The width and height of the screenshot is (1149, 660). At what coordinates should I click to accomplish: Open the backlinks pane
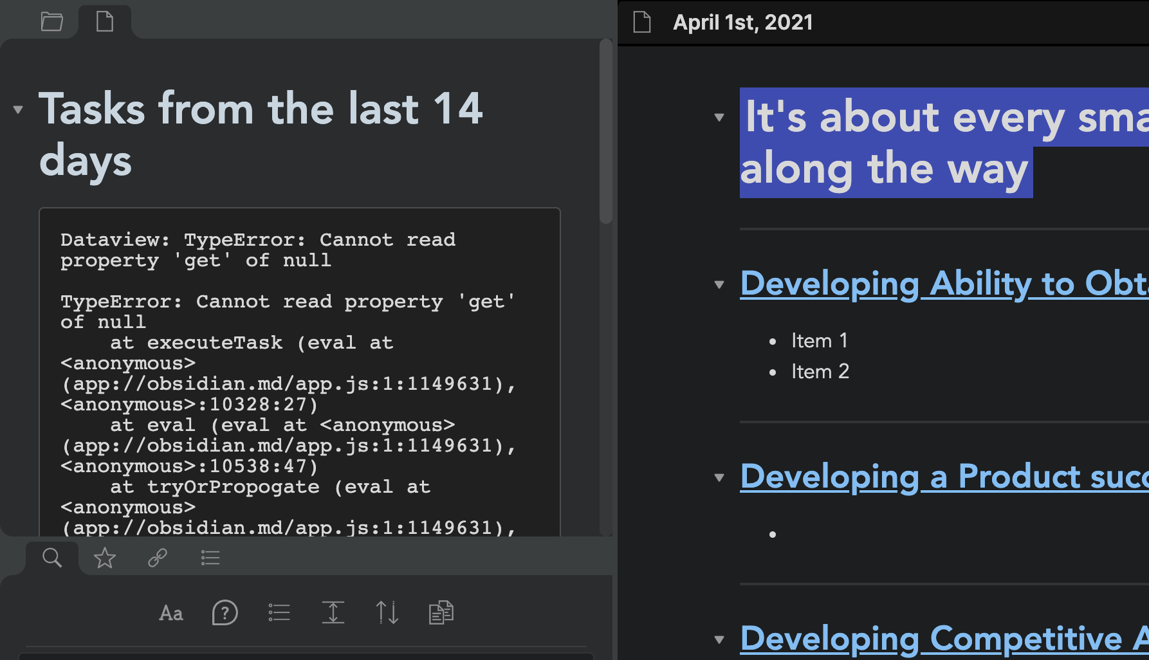(158, 558)
